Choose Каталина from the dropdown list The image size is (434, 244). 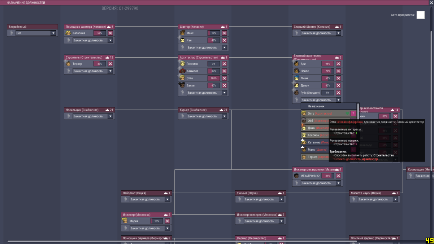click(x=315, y=142)
